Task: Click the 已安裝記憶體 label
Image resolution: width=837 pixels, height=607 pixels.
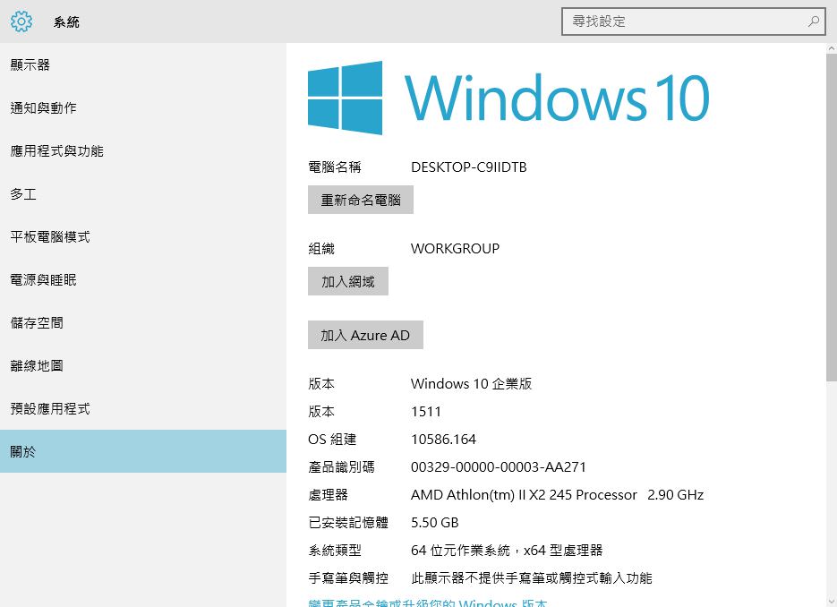Action: (x=348, y=523)
